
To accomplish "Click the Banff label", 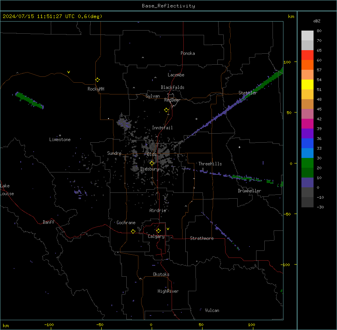I will pos(48,222).
